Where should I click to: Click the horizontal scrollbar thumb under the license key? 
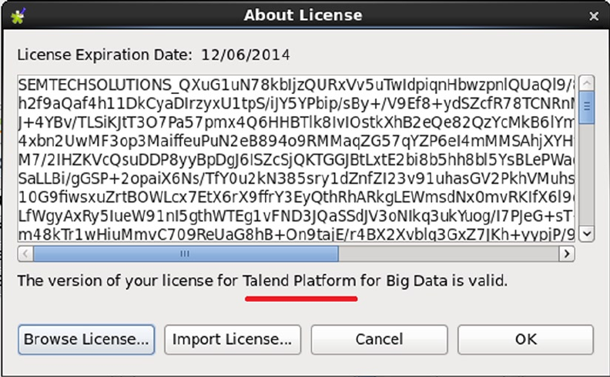185,253
